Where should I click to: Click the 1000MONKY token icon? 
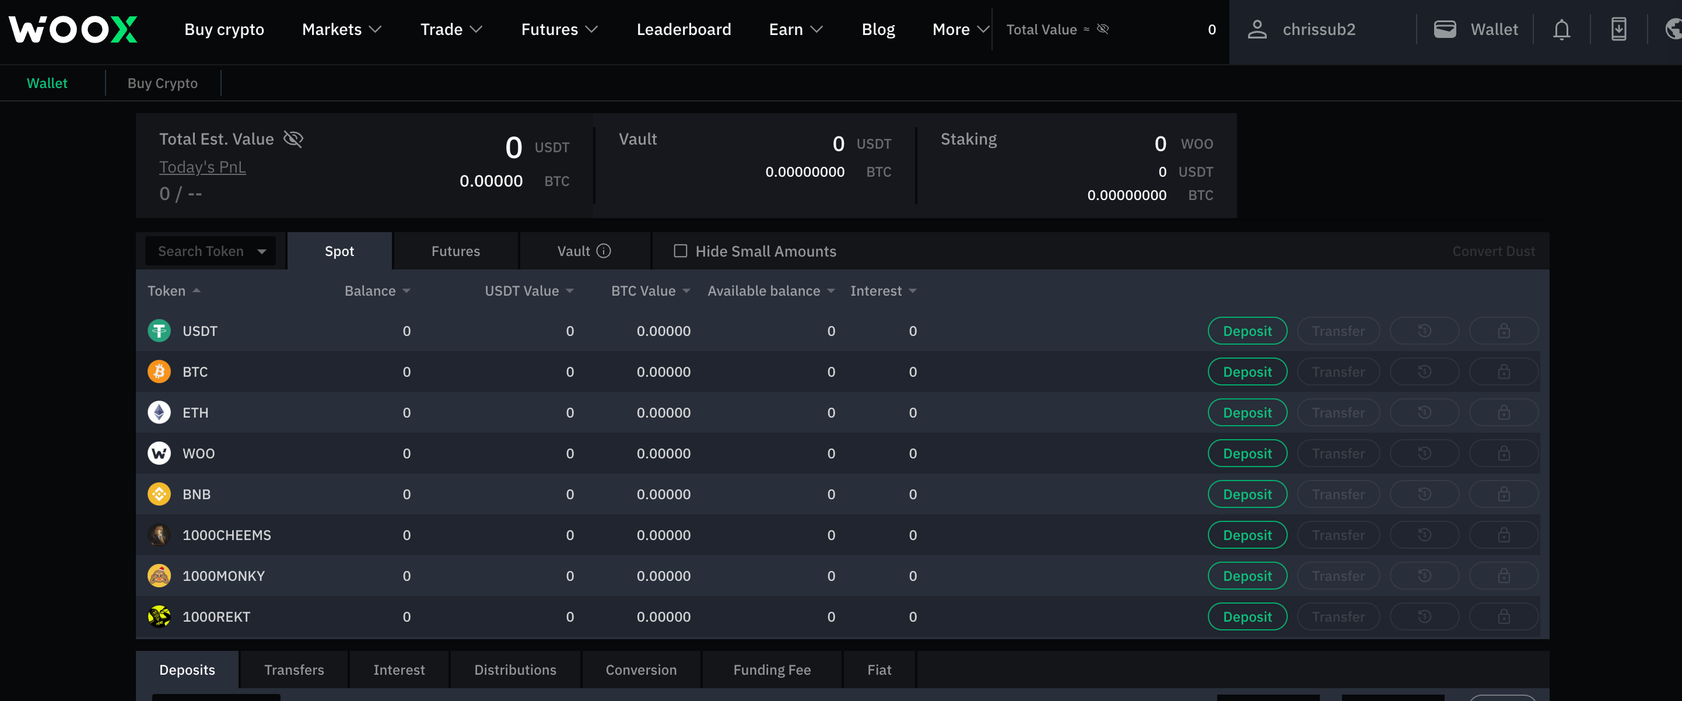tap(159, 576)
